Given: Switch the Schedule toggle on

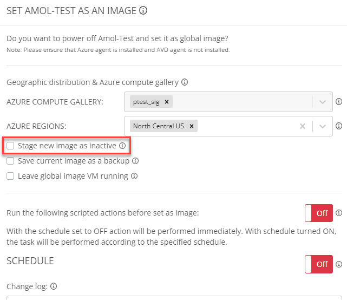Looking at the screenshot, I should (x=319, y=264).
